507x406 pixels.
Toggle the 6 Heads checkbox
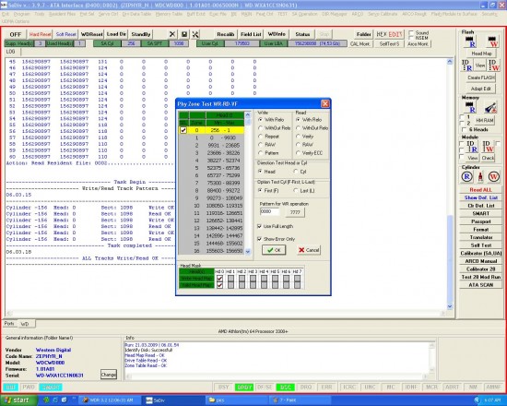[464, 129]
